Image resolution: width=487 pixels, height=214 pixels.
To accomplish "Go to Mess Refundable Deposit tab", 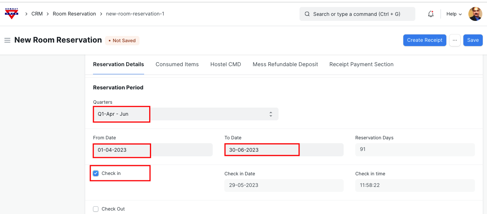I will tap(285, 65).
